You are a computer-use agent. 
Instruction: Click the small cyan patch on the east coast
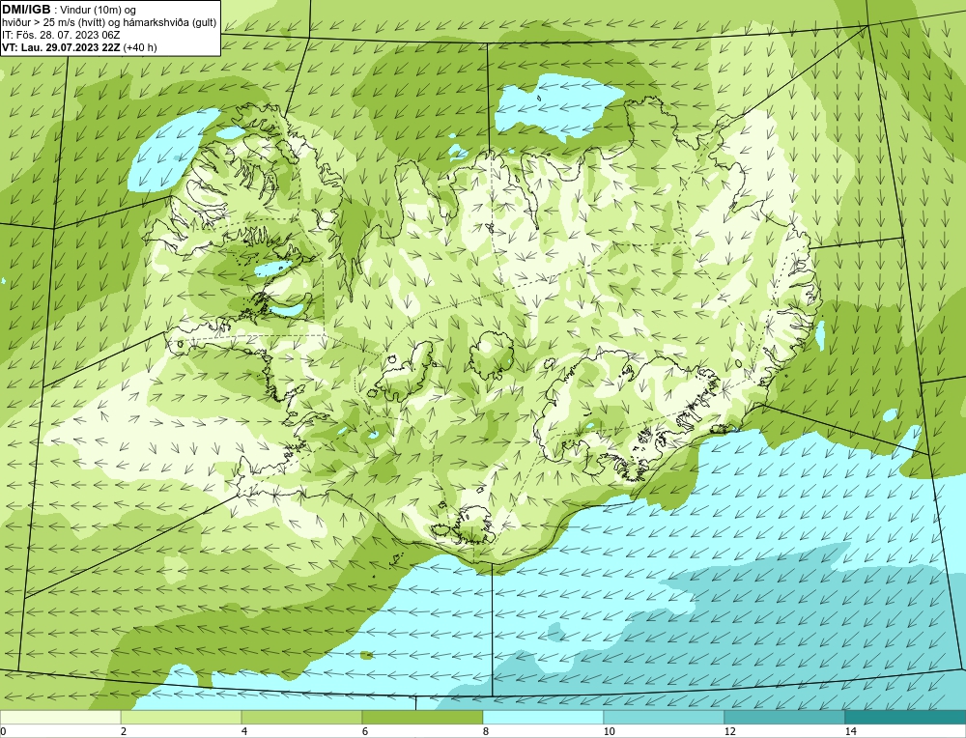tap(820, 334)
